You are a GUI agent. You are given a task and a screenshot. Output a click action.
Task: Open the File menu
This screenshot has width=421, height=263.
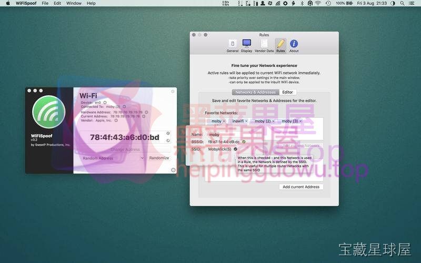pos(45,3)
